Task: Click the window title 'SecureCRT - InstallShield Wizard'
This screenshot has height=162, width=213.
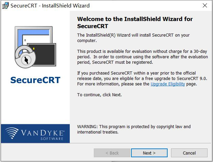Action: [50, 5]
